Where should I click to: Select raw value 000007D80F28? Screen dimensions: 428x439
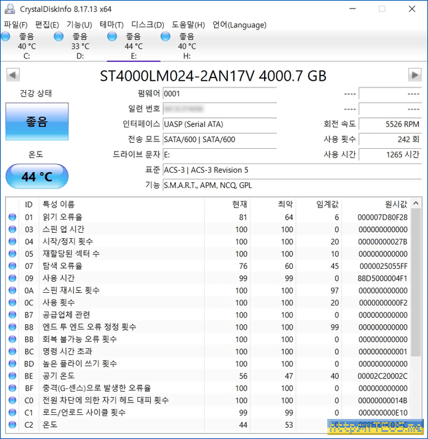click(x=383, y=217)
